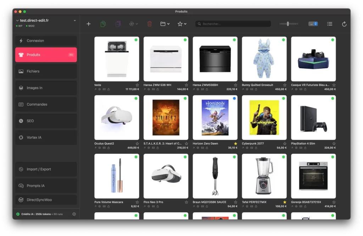
Task: Open Import / Export
Action: [x=46, y=169]
